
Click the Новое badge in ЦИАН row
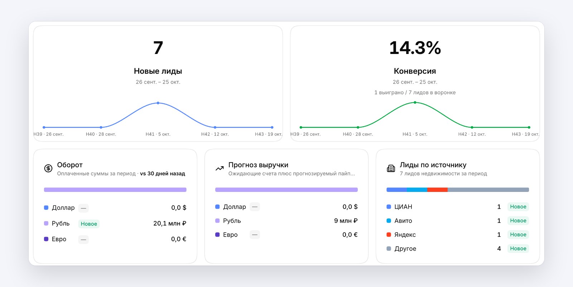518,207
